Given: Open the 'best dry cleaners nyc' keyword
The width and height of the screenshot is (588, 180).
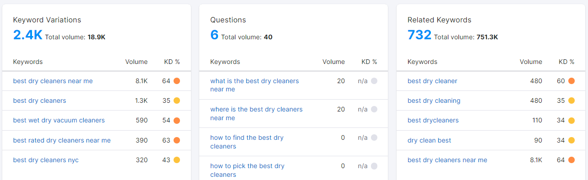Looking at the screenshot, I should (46, 160).
